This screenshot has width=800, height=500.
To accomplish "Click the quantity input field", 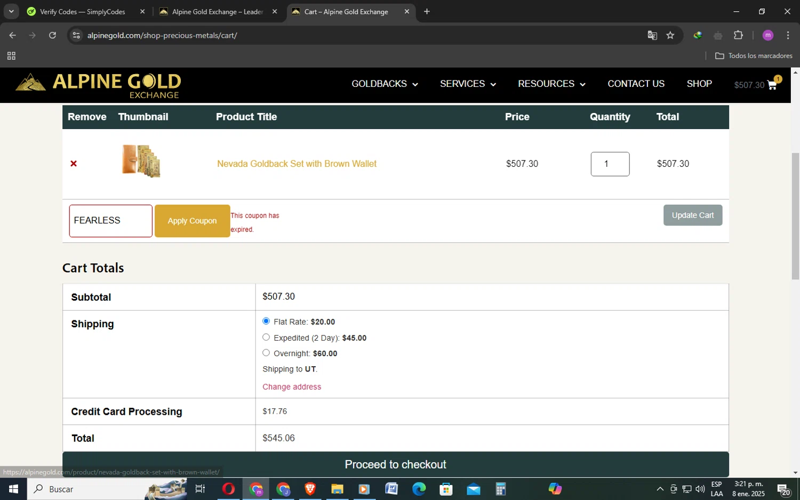I will [x=610, y=164].
